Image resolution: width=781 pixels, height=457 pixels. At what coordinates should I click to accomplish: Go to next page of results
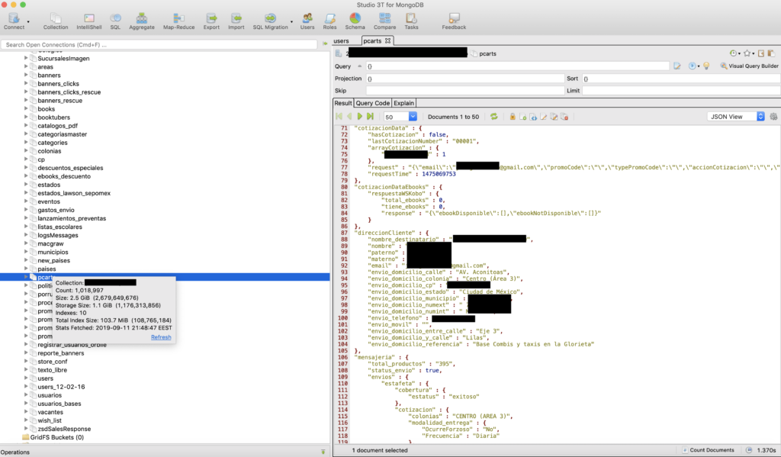coord(360,117)
